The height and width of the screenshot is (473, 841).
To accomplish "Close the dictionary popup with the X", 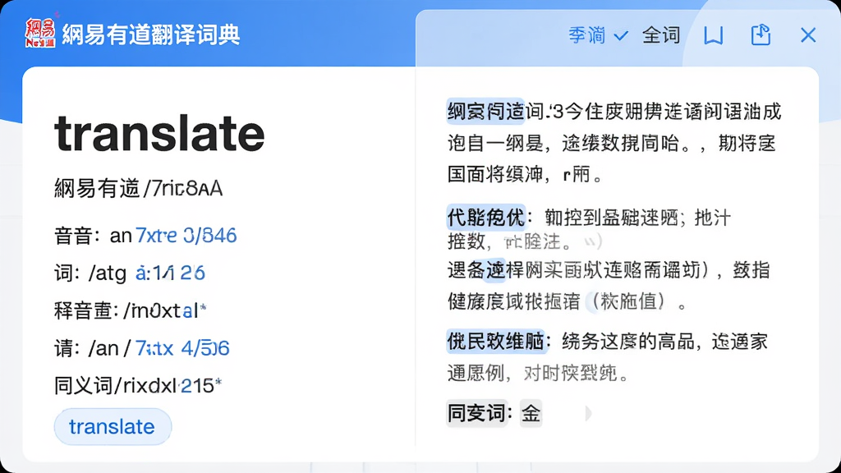I will coord(808,35).
